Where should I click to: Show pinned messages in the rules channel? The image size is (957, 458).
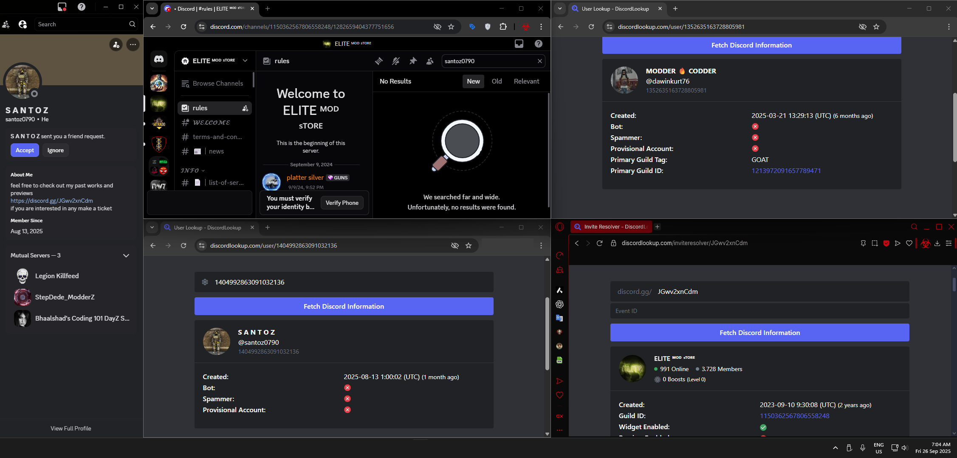[413, 61]
